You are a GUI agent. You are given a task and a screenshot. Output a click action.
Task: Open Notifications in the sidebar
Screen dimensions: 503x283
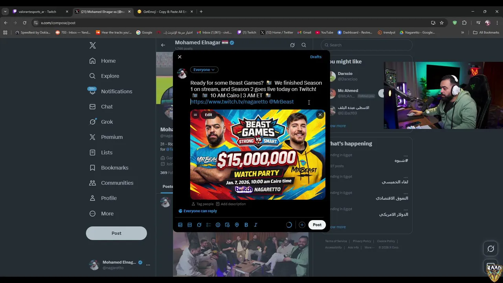(110, 92)
